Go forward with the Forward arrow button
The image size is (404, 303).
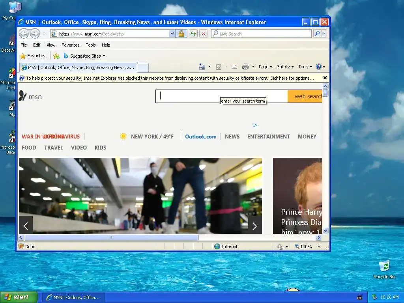(x=35, y=34)
